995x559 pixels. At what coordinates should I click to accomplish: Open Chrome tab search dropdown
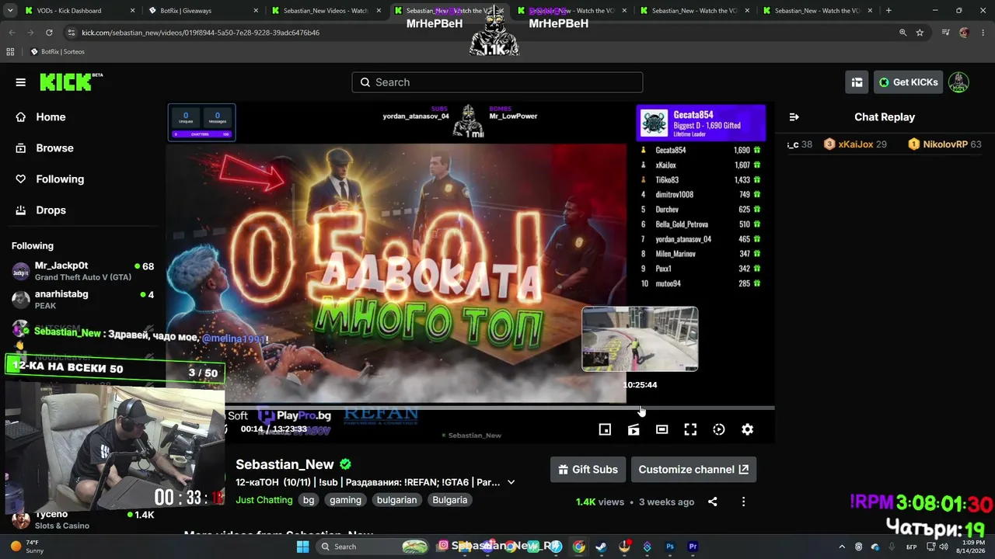(11, 11)
